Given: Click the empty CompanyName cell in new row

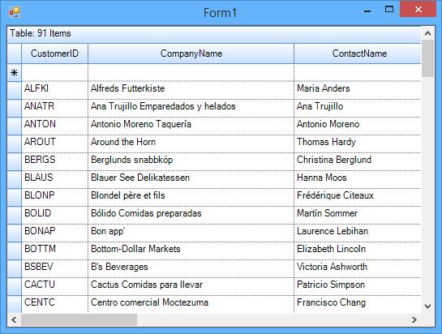Looking at the screenshot, I should pyautogui.click(x=191, y=73).
